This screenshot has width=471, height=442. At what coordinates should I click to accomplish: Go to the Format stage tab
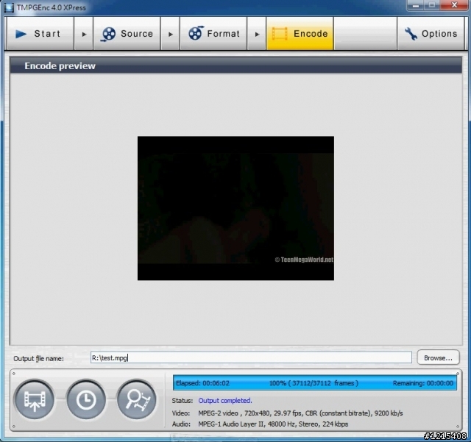tap(213, 34)
